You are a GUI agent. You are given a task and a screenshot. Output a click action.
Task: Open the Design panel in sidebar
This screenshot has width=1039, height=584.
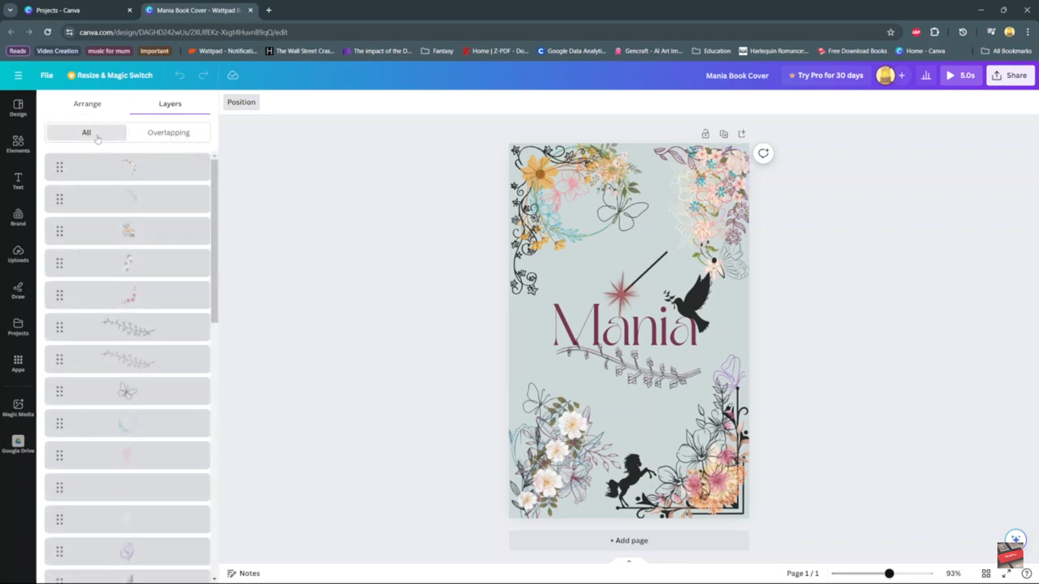pyautogui.click(x=18, y=108)
